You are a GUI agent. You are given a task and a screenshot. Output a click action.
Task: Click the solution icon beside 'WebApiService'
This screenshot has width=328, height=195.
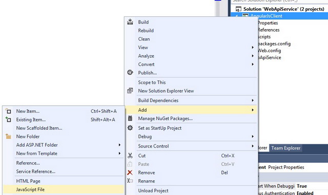pyautogui.click(x=238, y=9)
